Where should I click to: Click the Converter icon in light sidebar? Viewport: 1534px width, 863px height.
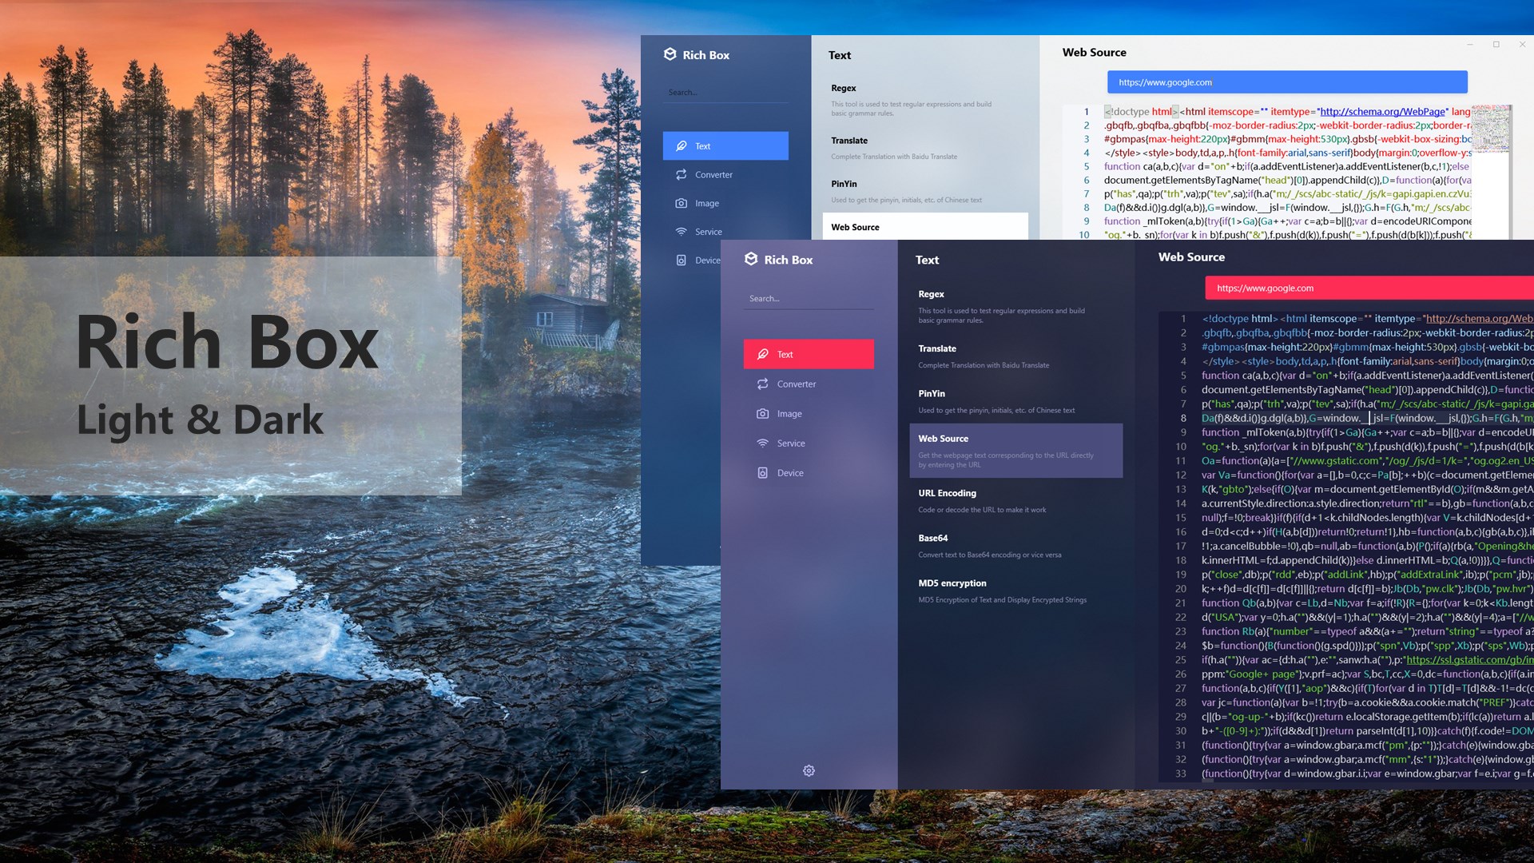681,174
